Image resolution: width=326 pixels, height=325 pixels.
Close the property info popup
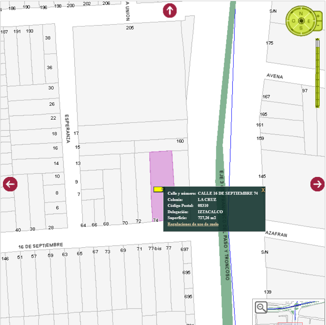[x=263, y=190]
